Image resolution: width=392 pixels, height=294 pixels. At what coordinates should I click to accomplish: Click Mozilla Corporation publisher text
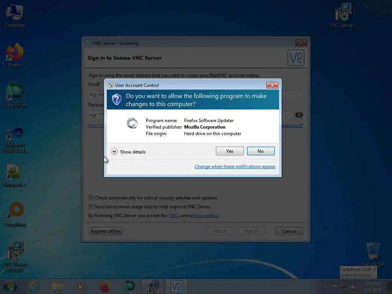pyautogui.click(x=205, y=127)
